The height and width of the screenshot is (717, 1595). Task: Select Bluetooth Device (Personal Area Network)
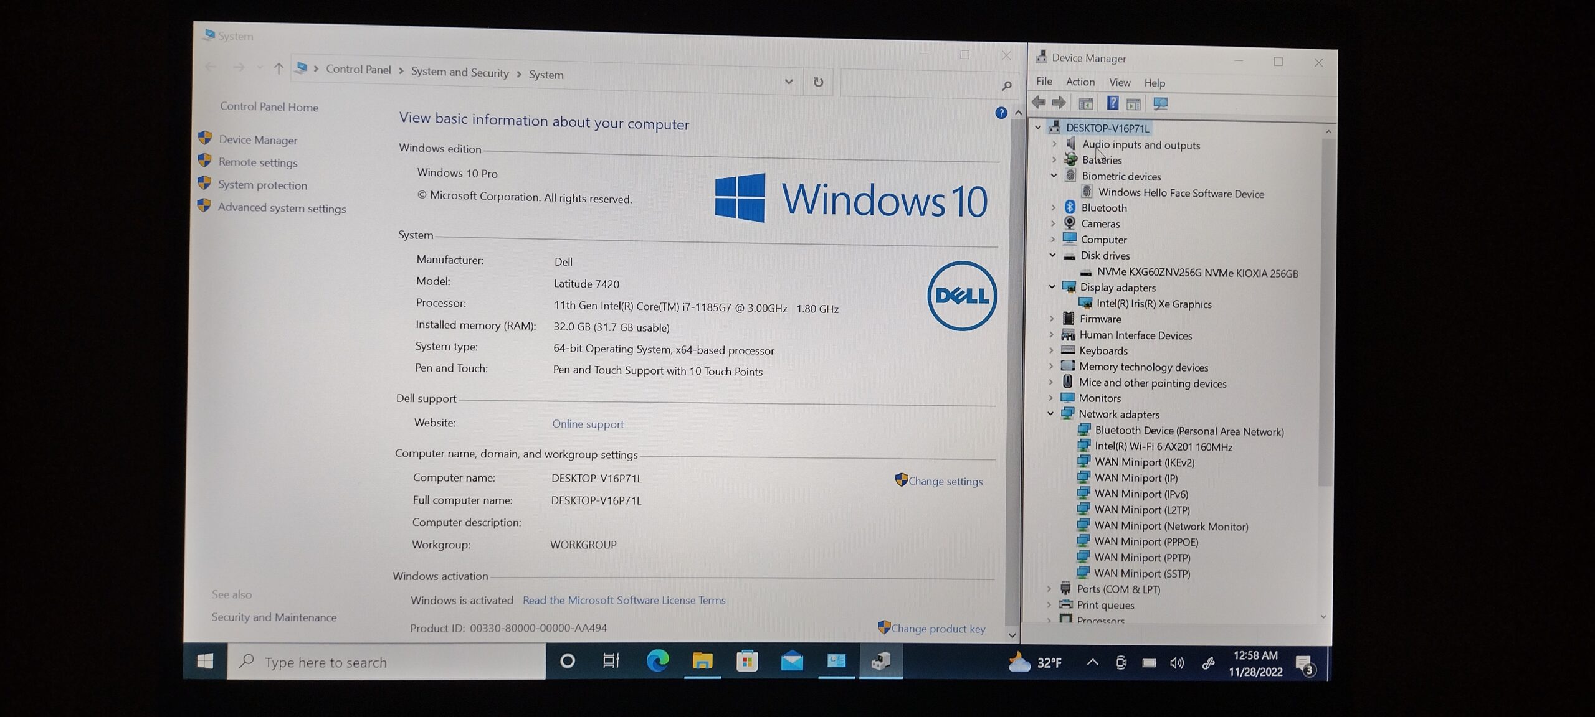click(1189, 431)
